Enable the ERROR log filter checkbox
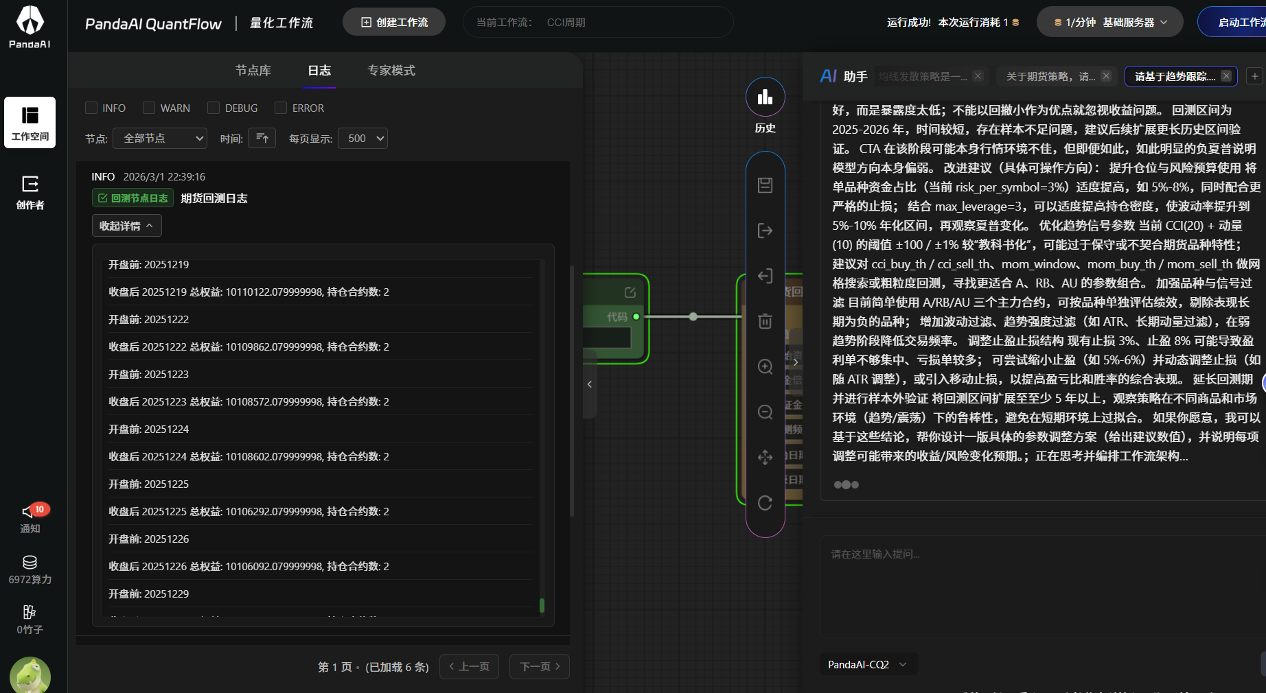This screenshot has width=1266, height=693. click(281, 108)
